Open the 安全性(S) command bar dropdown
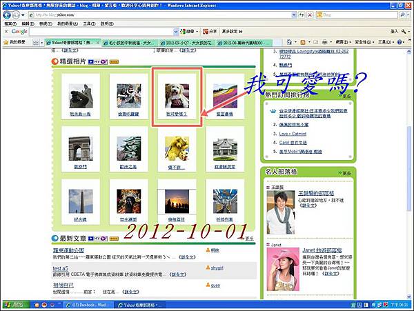 coord(364,42)
